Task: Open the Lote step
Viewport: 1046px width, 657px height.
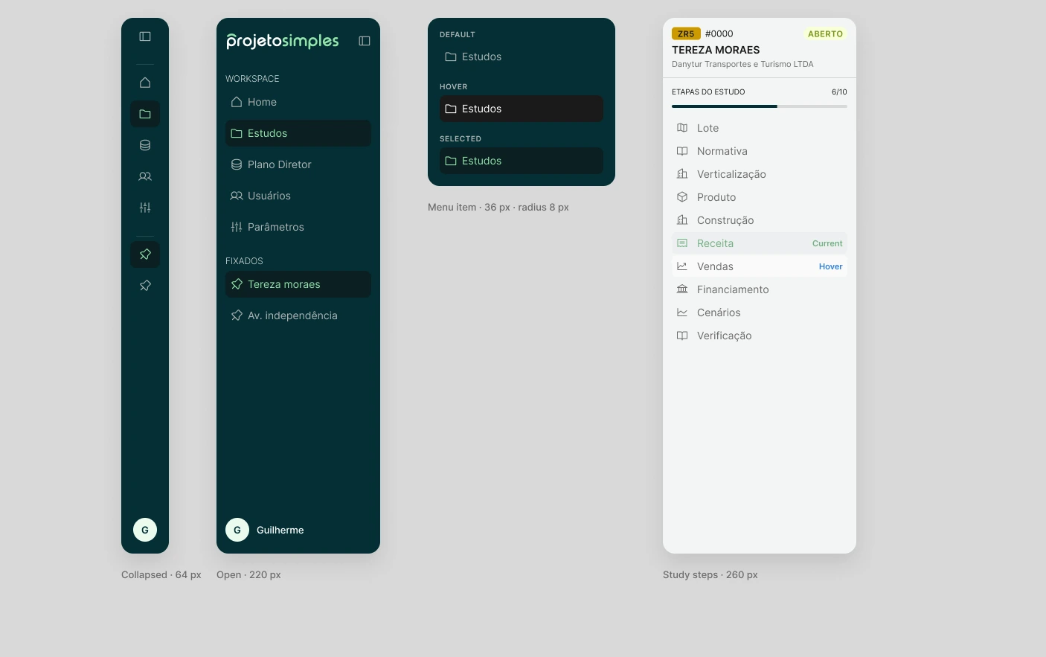Action: (x=760, y=128)
